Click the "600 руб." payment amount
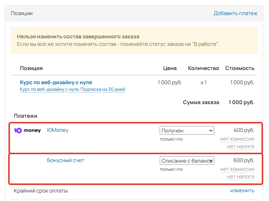The image size is (269, 201). [244, 160]
